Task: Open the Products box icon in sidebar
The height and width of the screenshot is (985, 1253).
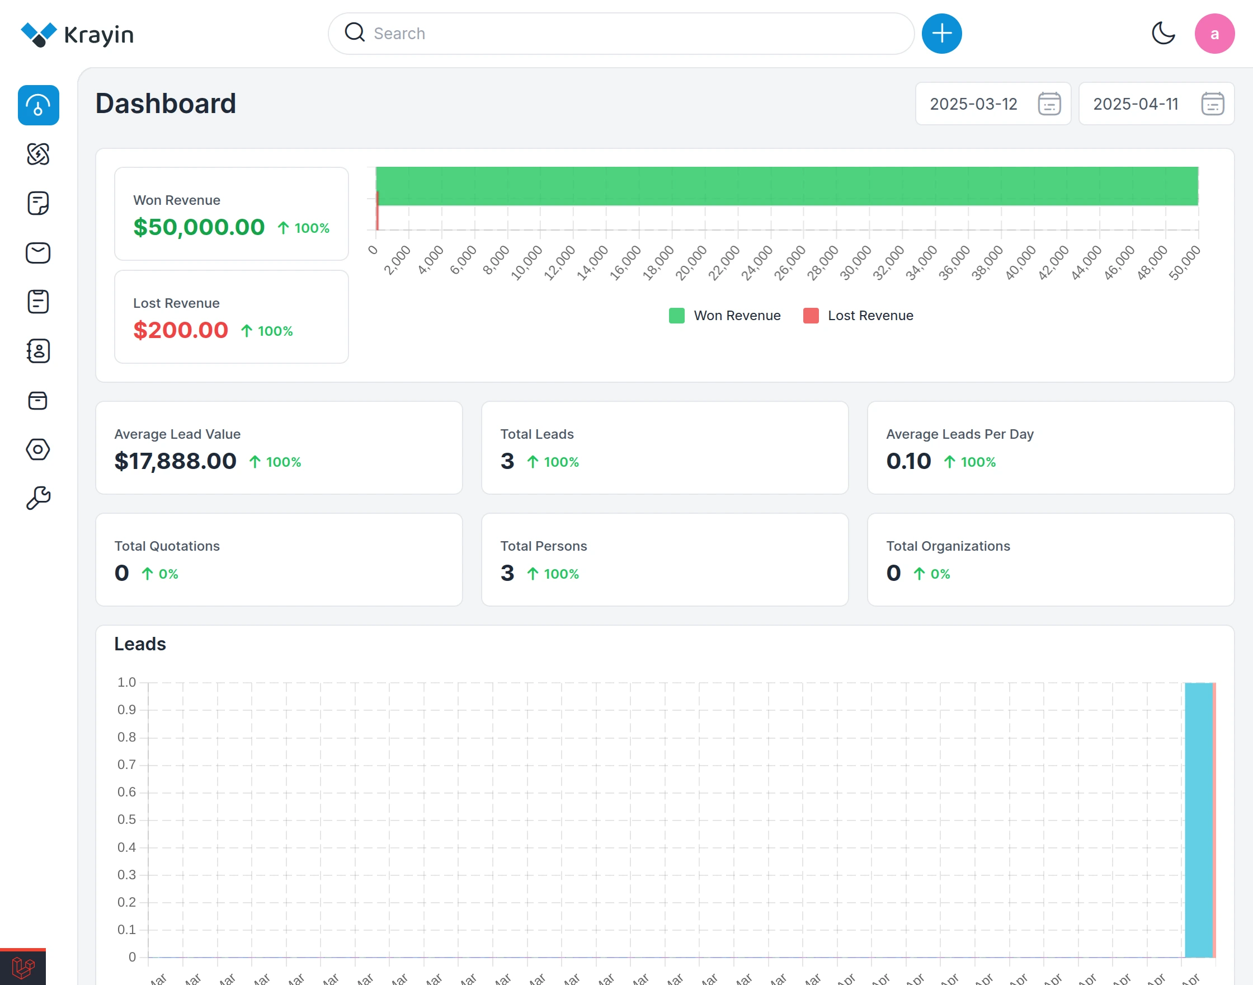Action: pos(38,401)
